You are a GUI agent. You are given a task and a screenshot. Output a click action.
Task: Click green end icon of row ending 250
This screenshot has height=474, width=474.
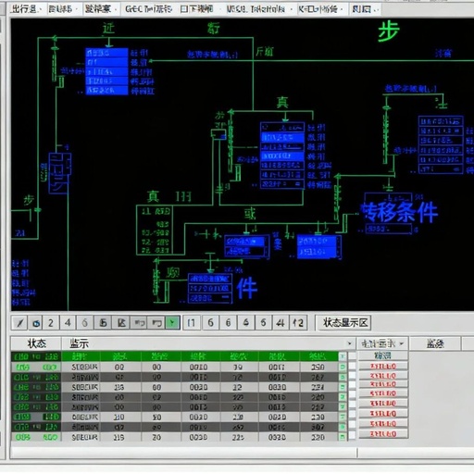tap(343, 367)
